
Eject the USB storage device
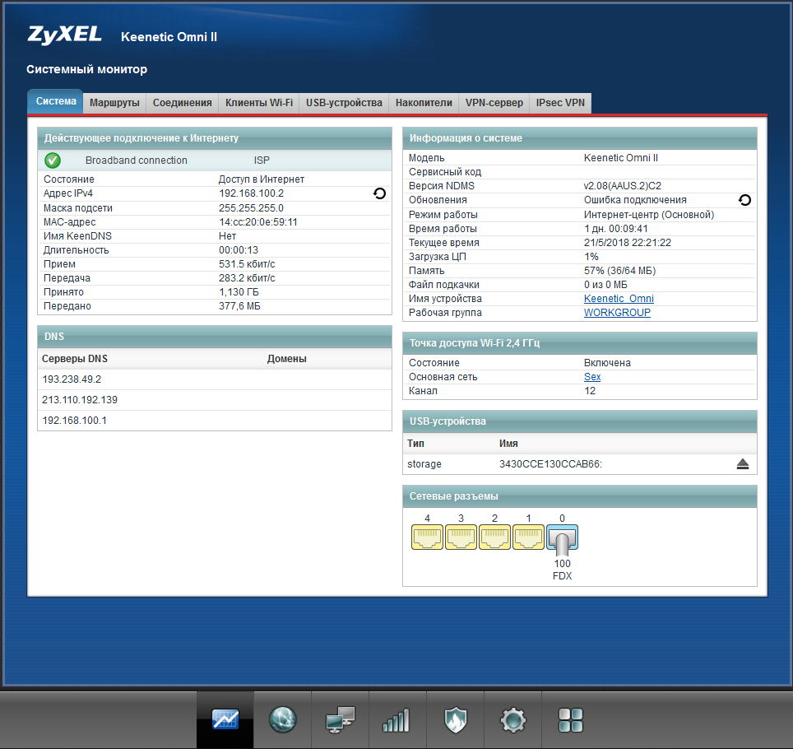tap(743, 464)
